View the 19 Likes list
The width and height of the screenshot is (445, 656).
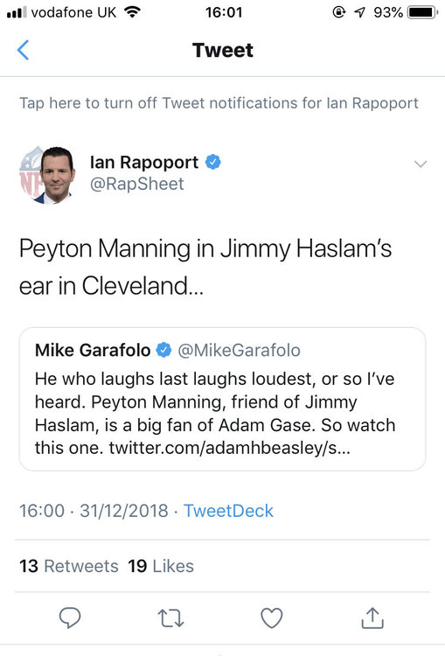pos(161,566)
